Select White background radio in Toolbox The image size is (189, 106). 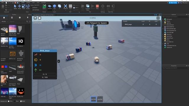pyautogui.click(x=9, y=101)
